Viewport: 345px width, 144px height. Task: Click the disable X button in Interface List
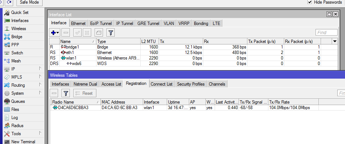[x=87, y=33]
